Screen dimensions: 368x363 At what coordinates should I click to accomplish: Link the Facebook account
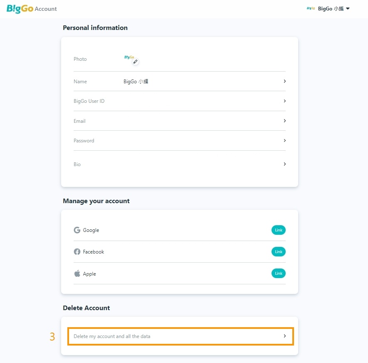(278, 252)
